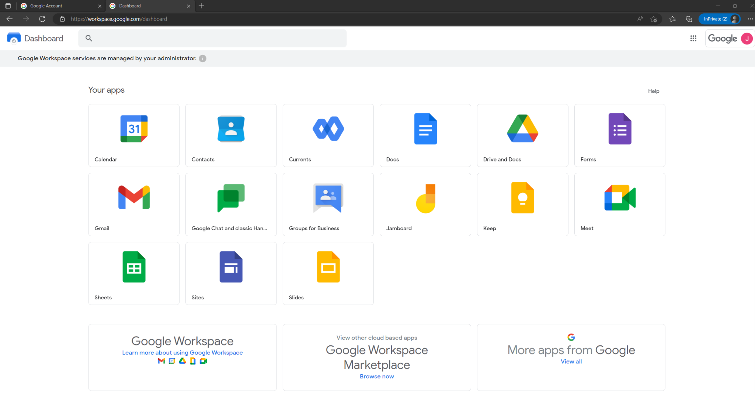
Task: Open Google Chat and classic Hangouts
Action: (231, 204)
